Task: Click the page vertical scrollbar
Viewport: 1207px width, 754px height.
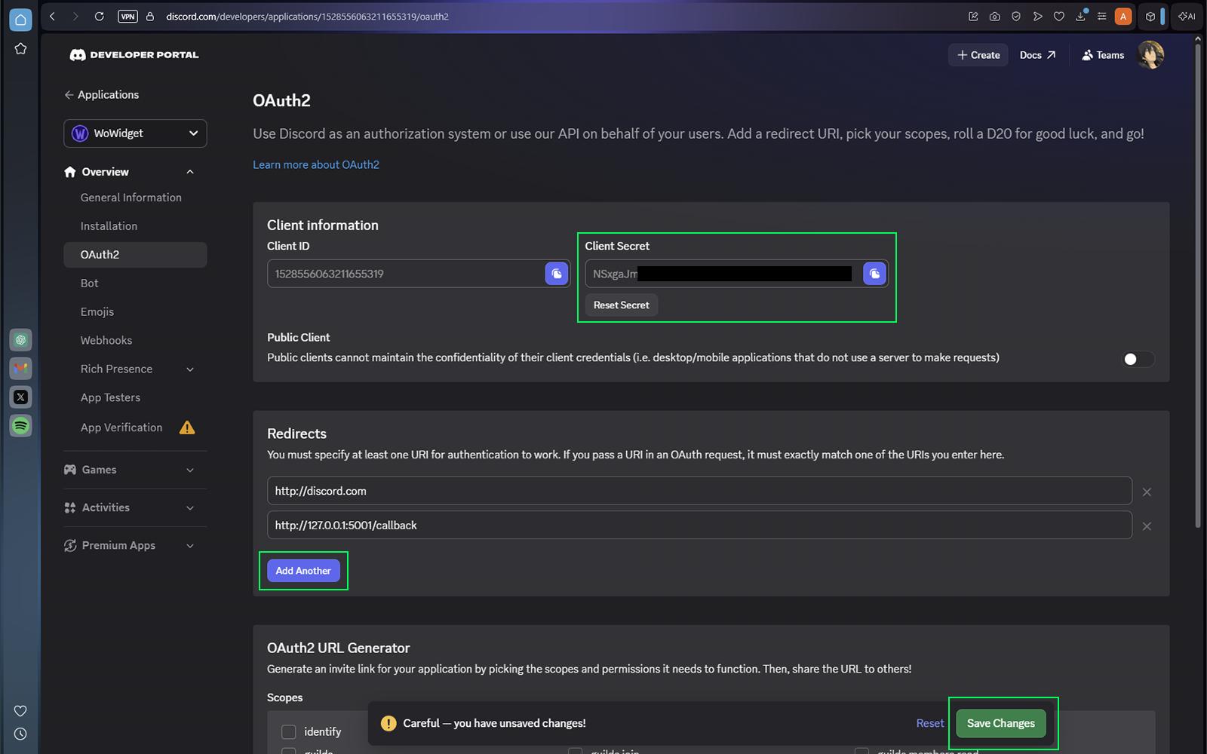Action: (x=1198, y=287)
